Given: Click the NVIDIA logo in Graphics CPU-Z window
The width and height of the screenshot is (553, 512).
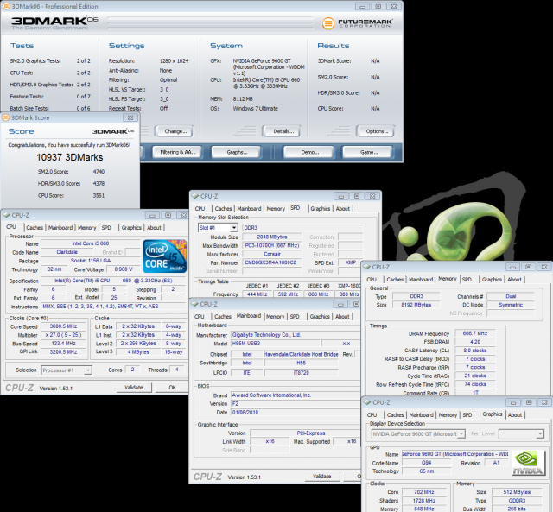Looking at the screenshot, I should coord(528,462).
